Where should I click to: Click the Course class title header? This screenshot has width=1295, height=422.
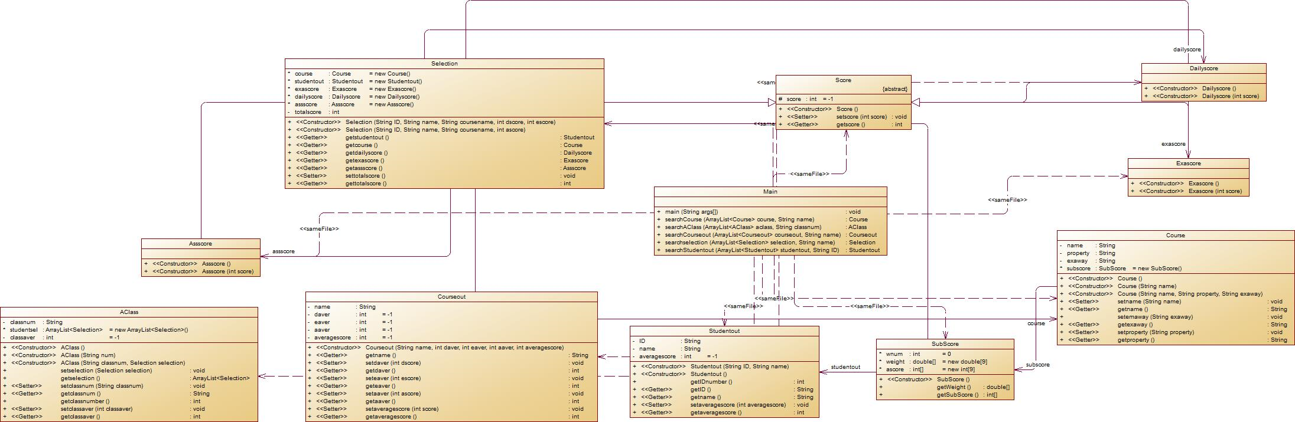(x=1175, y=235)
